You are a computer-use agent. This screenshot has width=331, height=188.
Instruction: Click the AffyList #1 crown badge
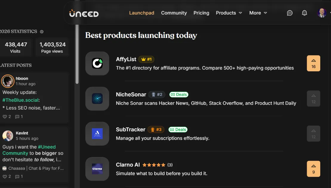pyautogui.click(x=146, y=59)
